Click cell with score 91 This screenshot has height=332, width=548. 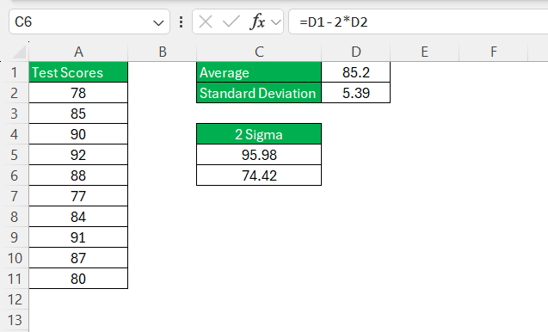(78, 237)
